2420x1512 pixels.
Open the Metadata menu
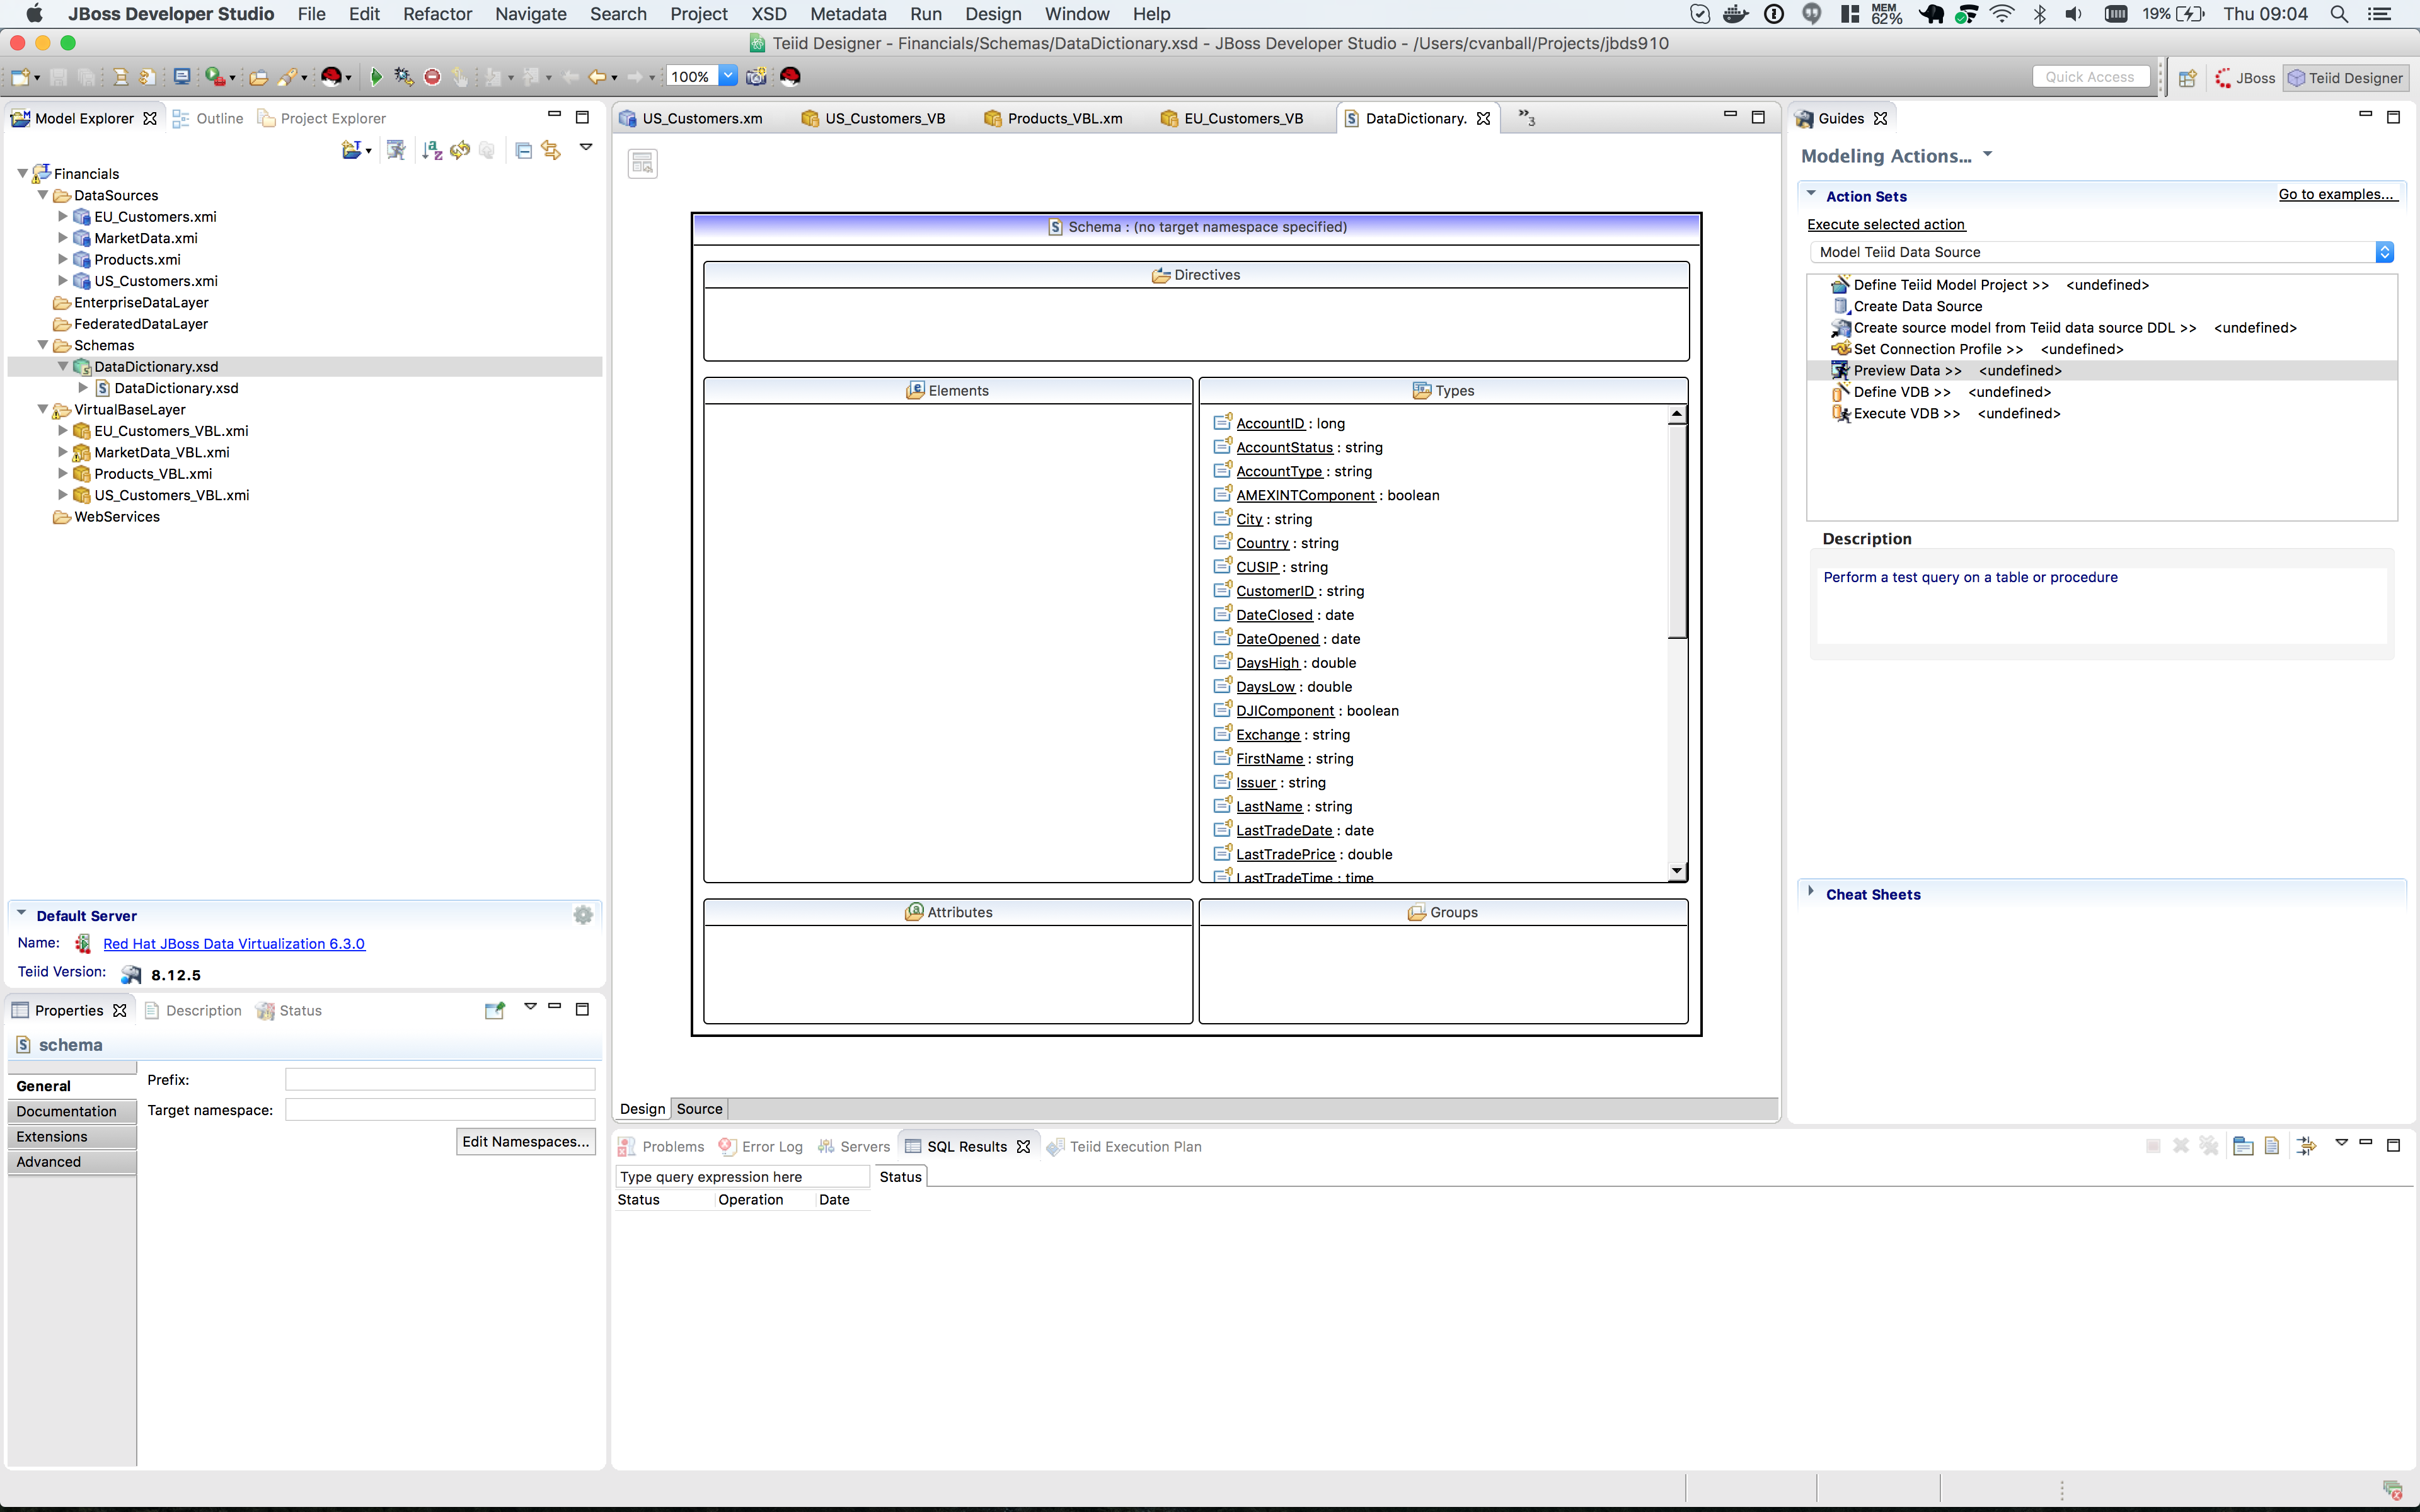click(x=847, y=14)
